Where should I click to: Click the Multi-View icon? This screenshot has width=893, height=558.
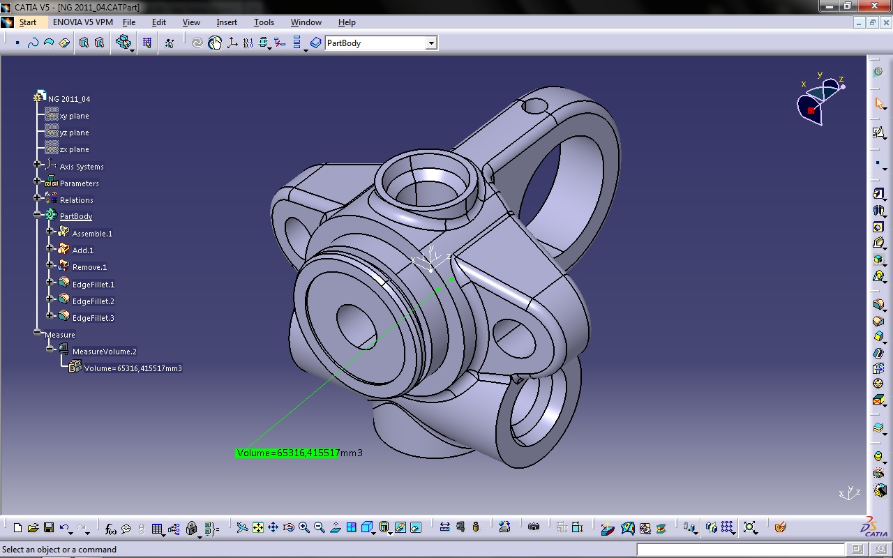click(x=352, y=528)
